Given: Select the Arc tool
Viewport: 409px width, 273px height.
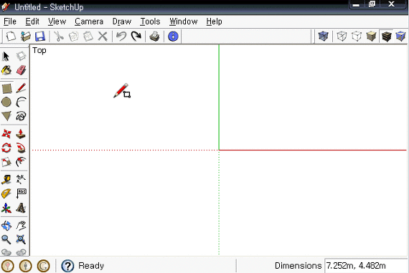Looking at the screenshot, I should point(21,102).
